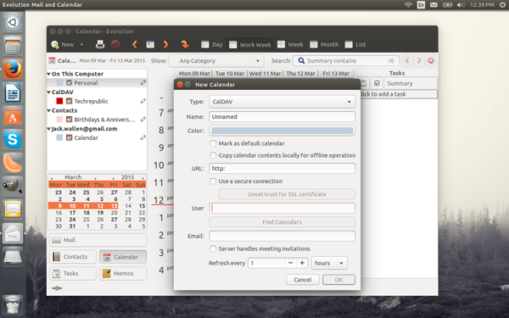
Task: Collapse the On This Computer group
Action: pos(48,74)
